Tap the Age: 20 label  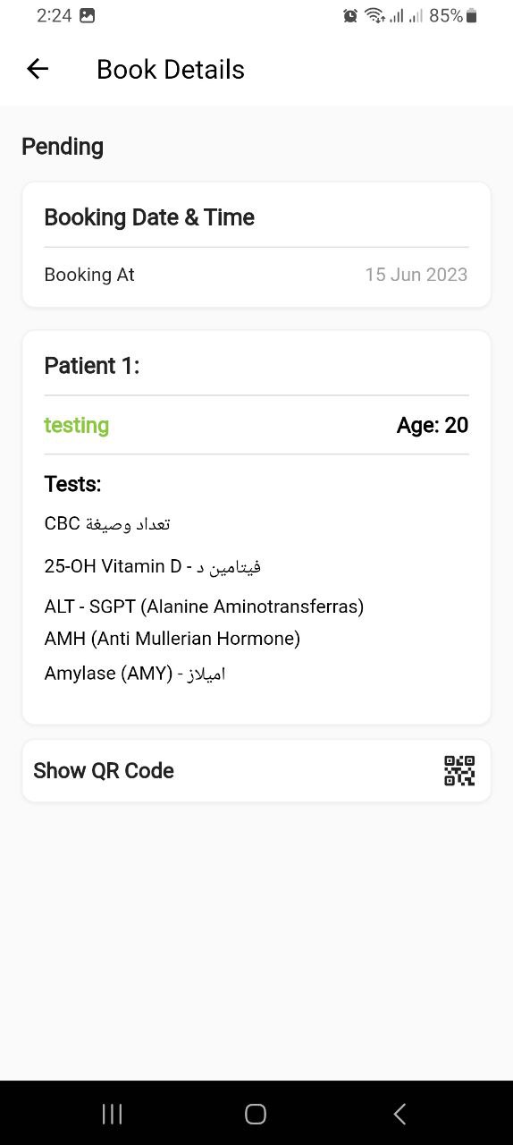[433, 425]
